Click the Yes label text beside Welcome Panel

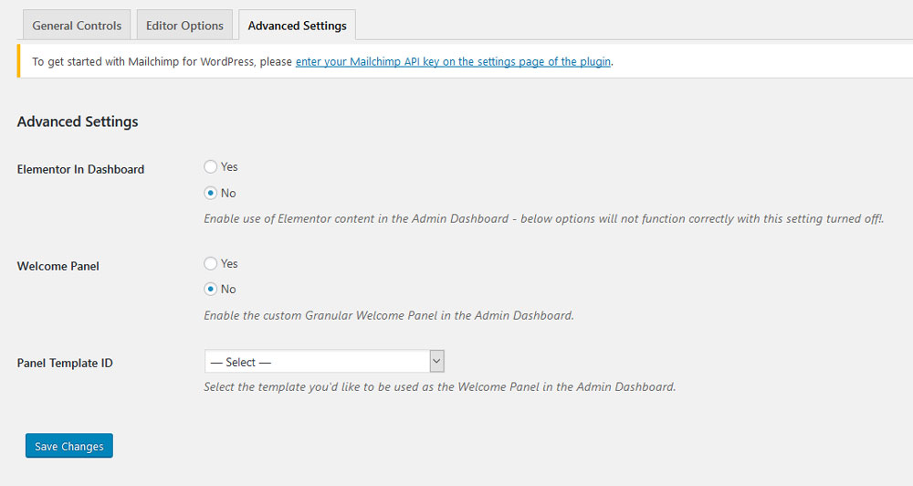[x=229, y=263]
